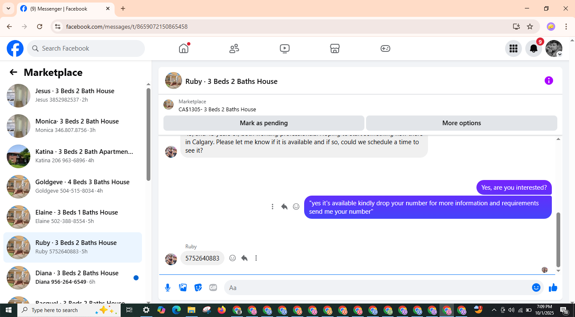575x317 pixels.
Task: Open the tab search dropdown arrow
Action: [8, 8]
